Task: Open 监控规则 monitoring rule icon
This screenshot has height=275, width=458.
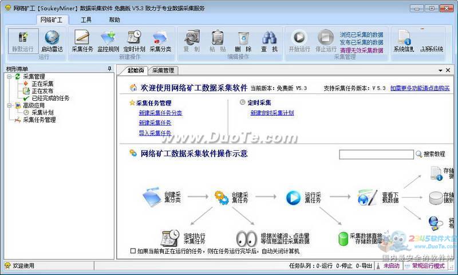Action: pos(108,38)
